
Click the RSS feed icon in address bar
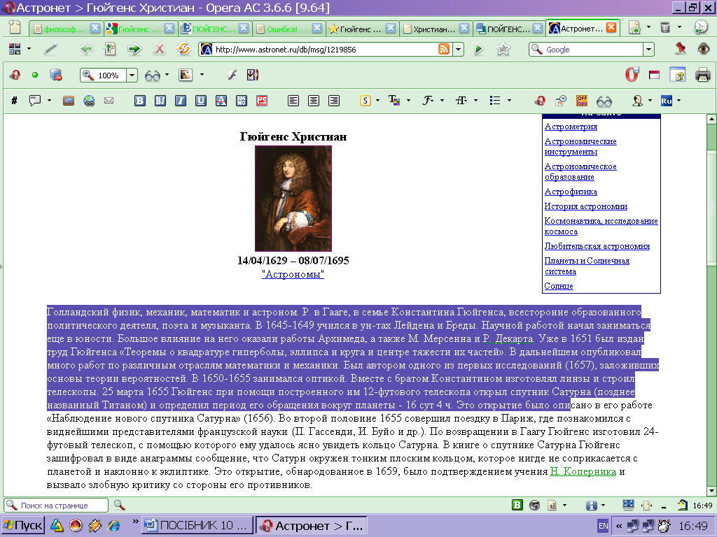pyautogui.click(x=443, y=49)
